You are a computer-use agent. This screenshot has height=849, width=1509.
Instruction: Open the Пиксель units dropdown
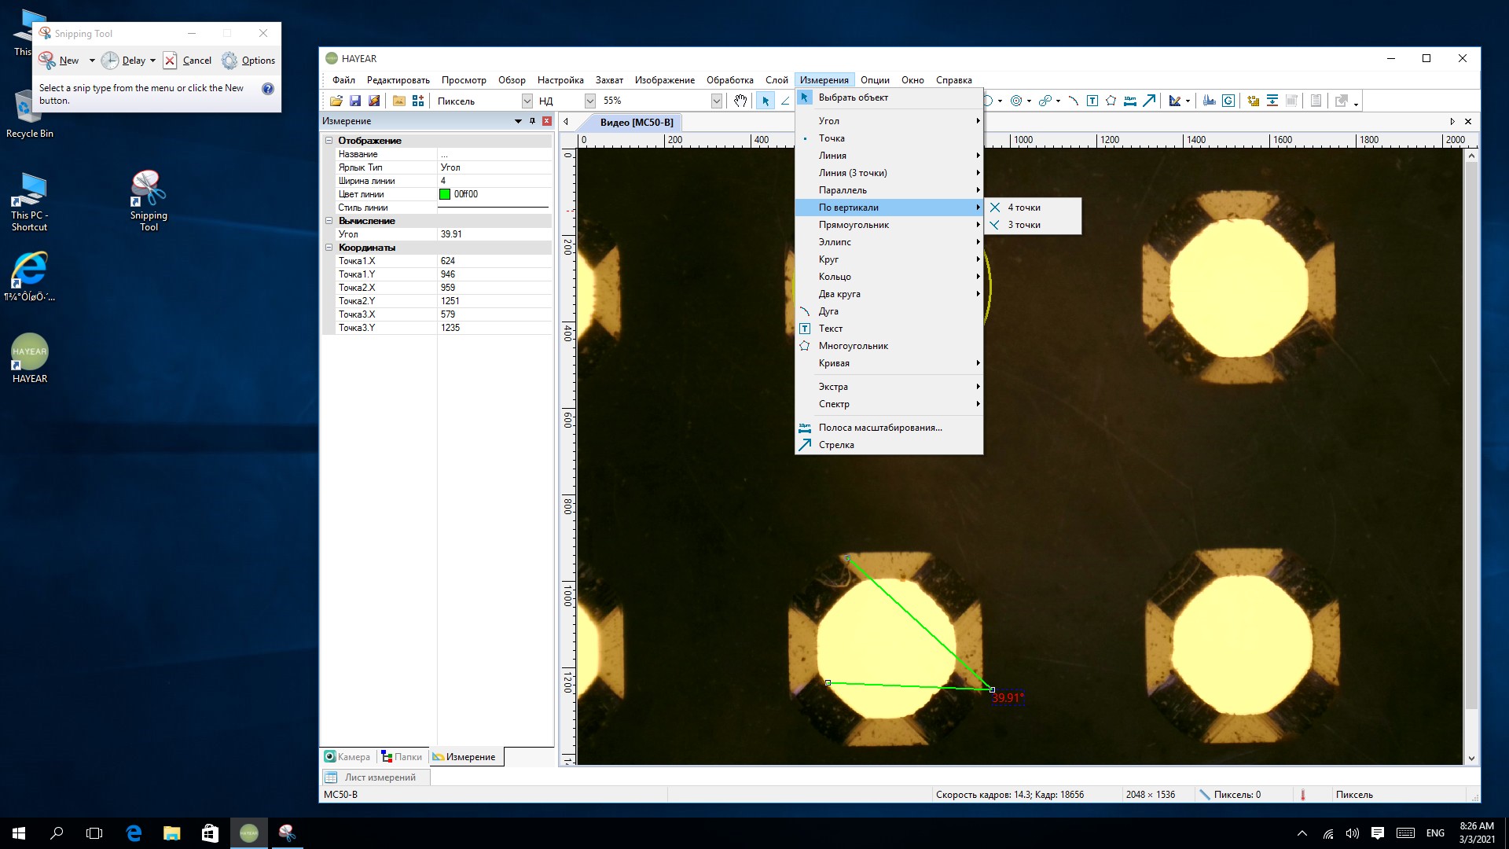point(527,101)
